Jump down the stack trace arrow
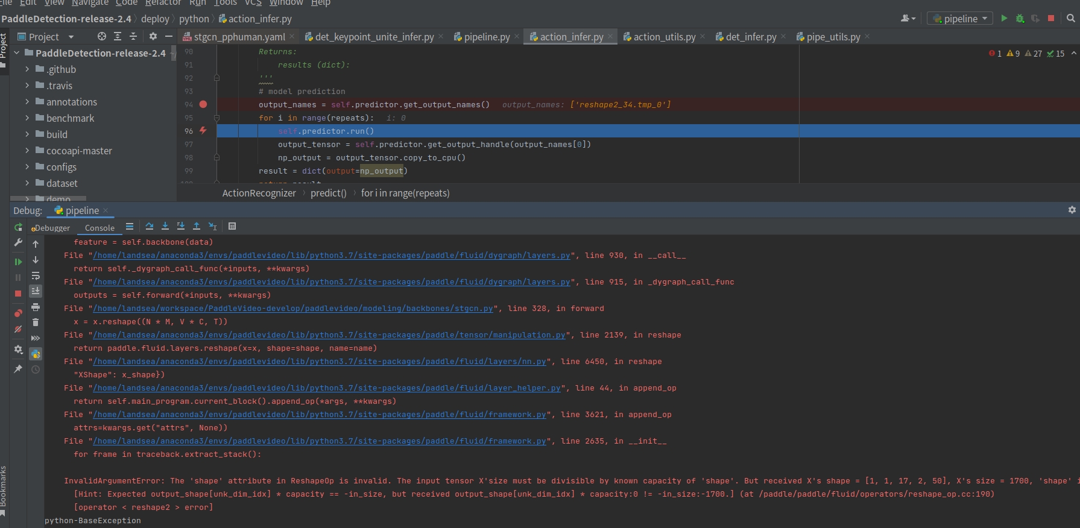Viewport: 1080px width, 528px height. click(36, 260)
